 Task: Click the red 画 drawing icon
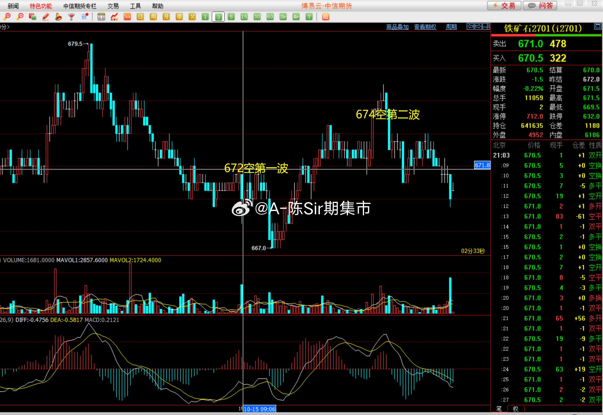click(x=325, y=17)
